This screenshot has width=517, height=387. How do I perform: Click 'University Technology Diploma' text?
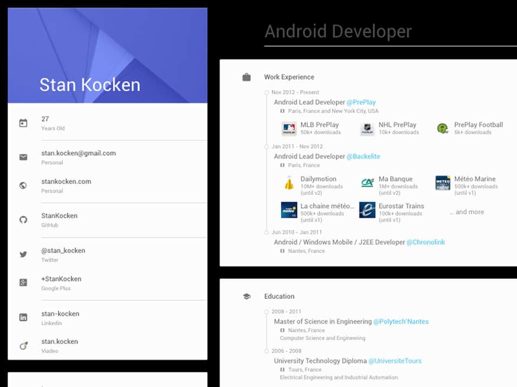pos(320,361)
